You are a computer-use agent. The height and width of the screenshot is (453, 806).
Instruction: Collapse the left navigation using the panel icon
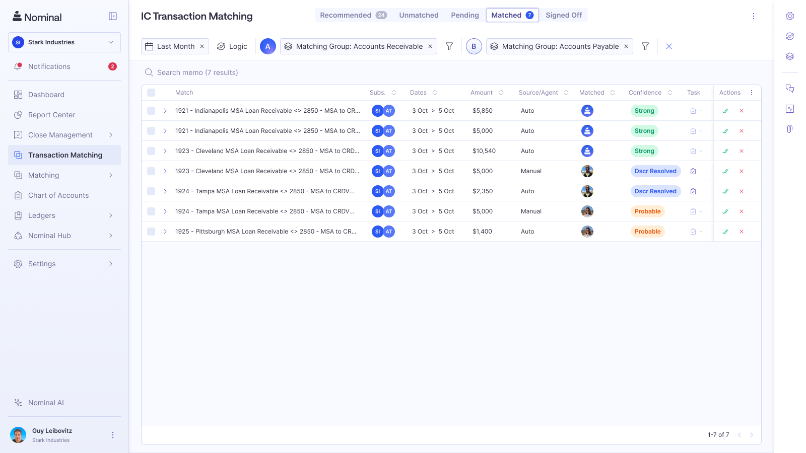tap(112, 16)
